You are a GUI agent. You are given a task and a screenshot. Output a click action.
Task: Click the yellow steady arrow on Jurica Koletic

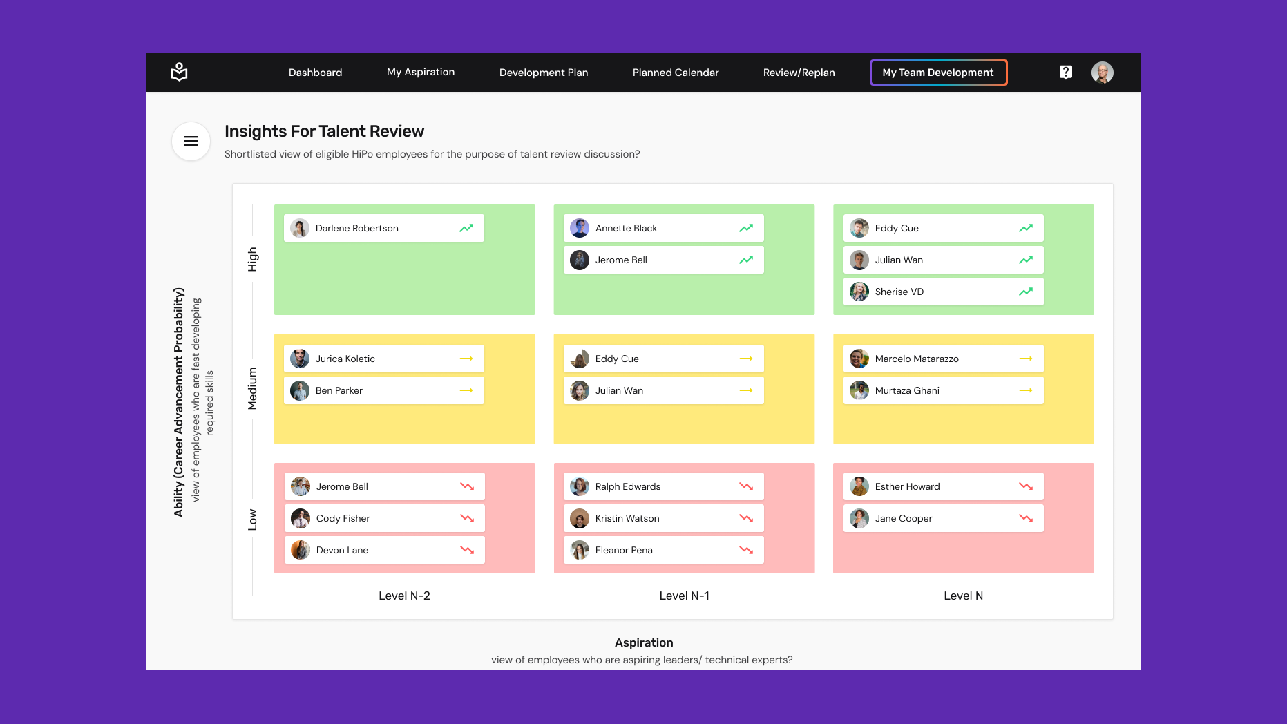[x=466, y=358]
